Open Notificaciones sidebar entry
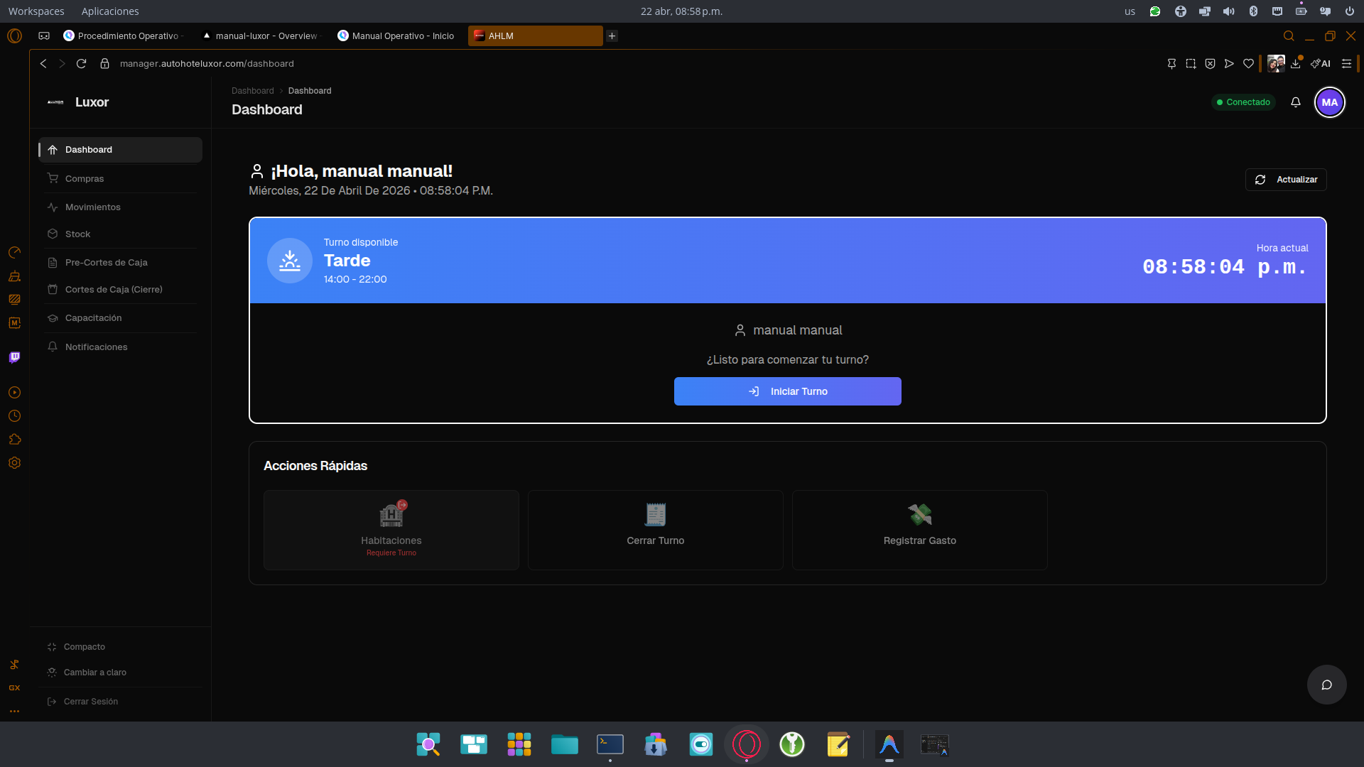This screenshot has height=767, width=1364. point(120,347)
